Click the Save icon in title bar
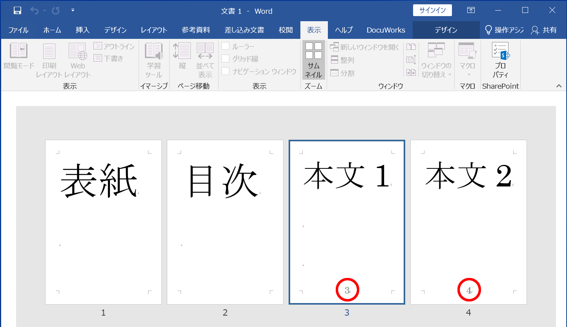This screenshot has height=327, width=567. click(17, 11)
